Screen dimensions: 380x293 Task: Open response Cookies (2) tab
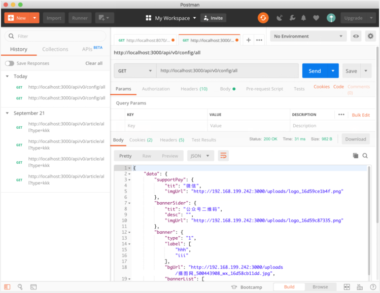point(141,140)
